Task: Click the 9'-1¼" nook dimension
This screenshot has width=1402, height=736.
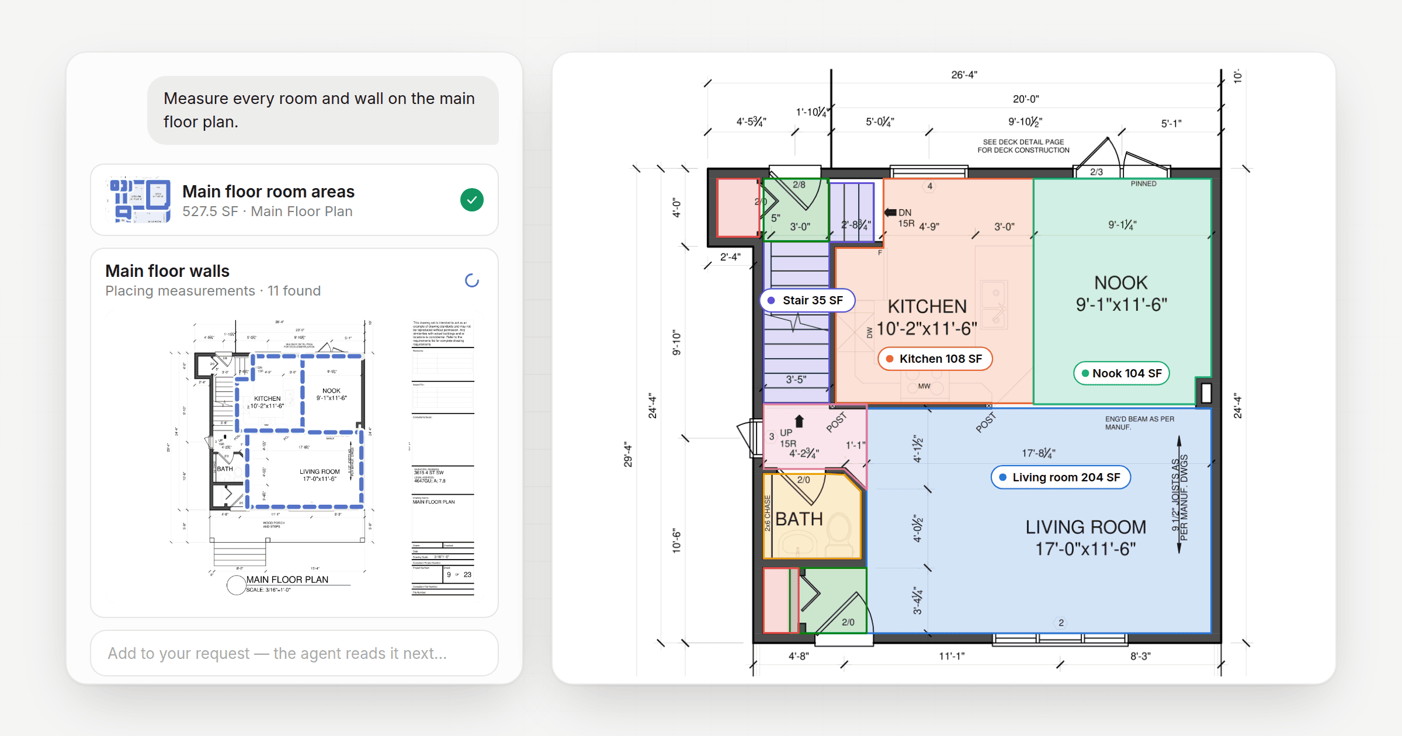Action: pyautogui.click(x=1122, y=225)
